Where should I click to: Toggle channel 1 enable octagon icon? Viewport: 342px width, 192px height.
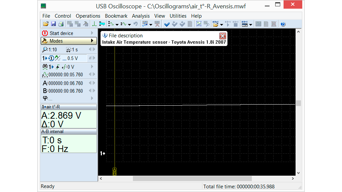[51, 58]
